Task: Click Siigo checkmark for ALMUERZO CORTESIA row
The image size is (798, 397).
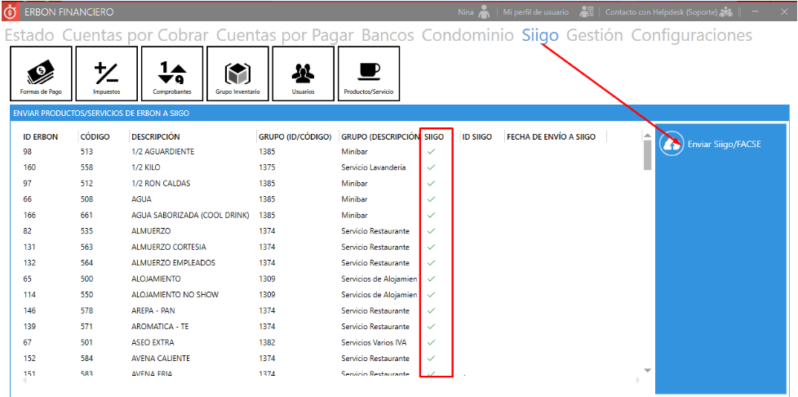Action: (x=432, y=247)
